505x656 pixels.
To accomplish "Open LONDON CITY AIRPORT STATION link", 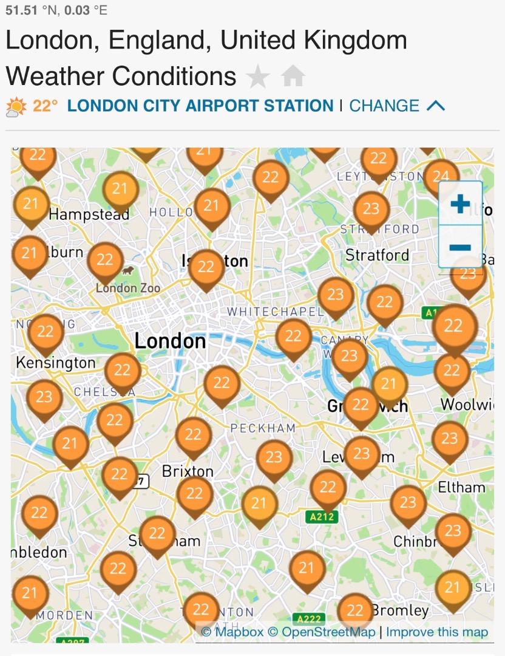I will pyautogui.click(x=200, y=106).
